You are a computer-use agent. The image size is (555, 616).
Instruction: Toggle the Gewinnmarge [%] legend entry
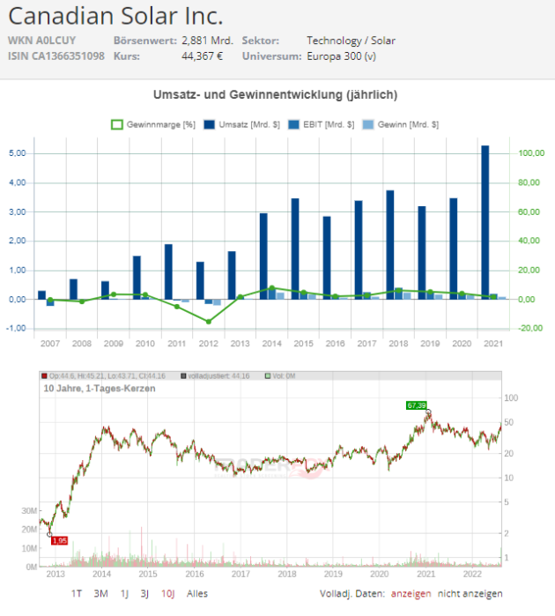pos(153,124)
